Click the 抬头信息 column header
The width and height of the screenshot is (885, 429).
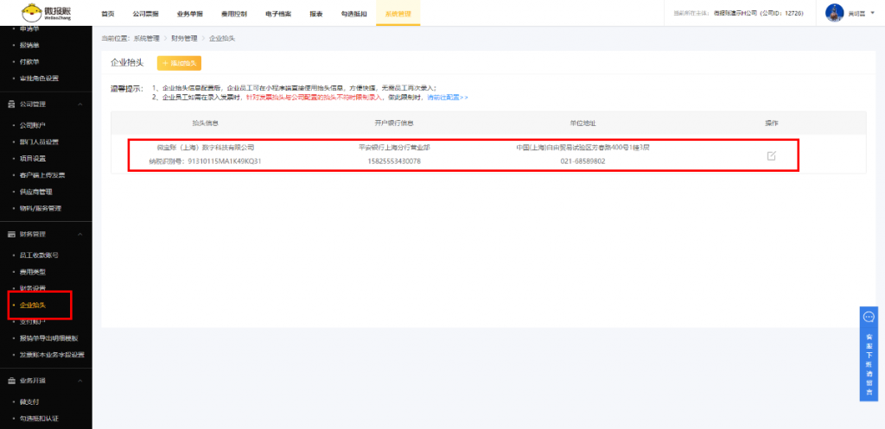click(205, 123)
